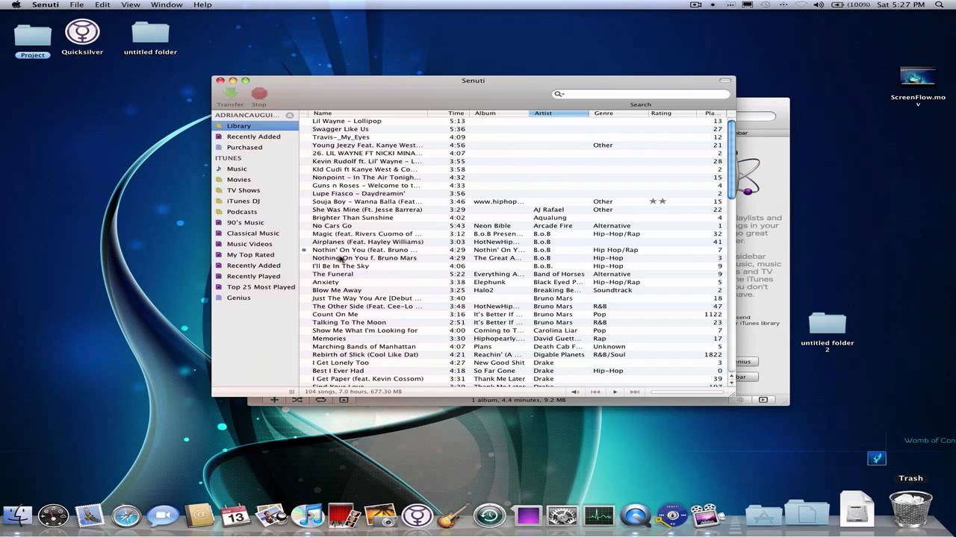Click the speaker volume icon in Senuti

pyautogui.click(x=575, y=392)
